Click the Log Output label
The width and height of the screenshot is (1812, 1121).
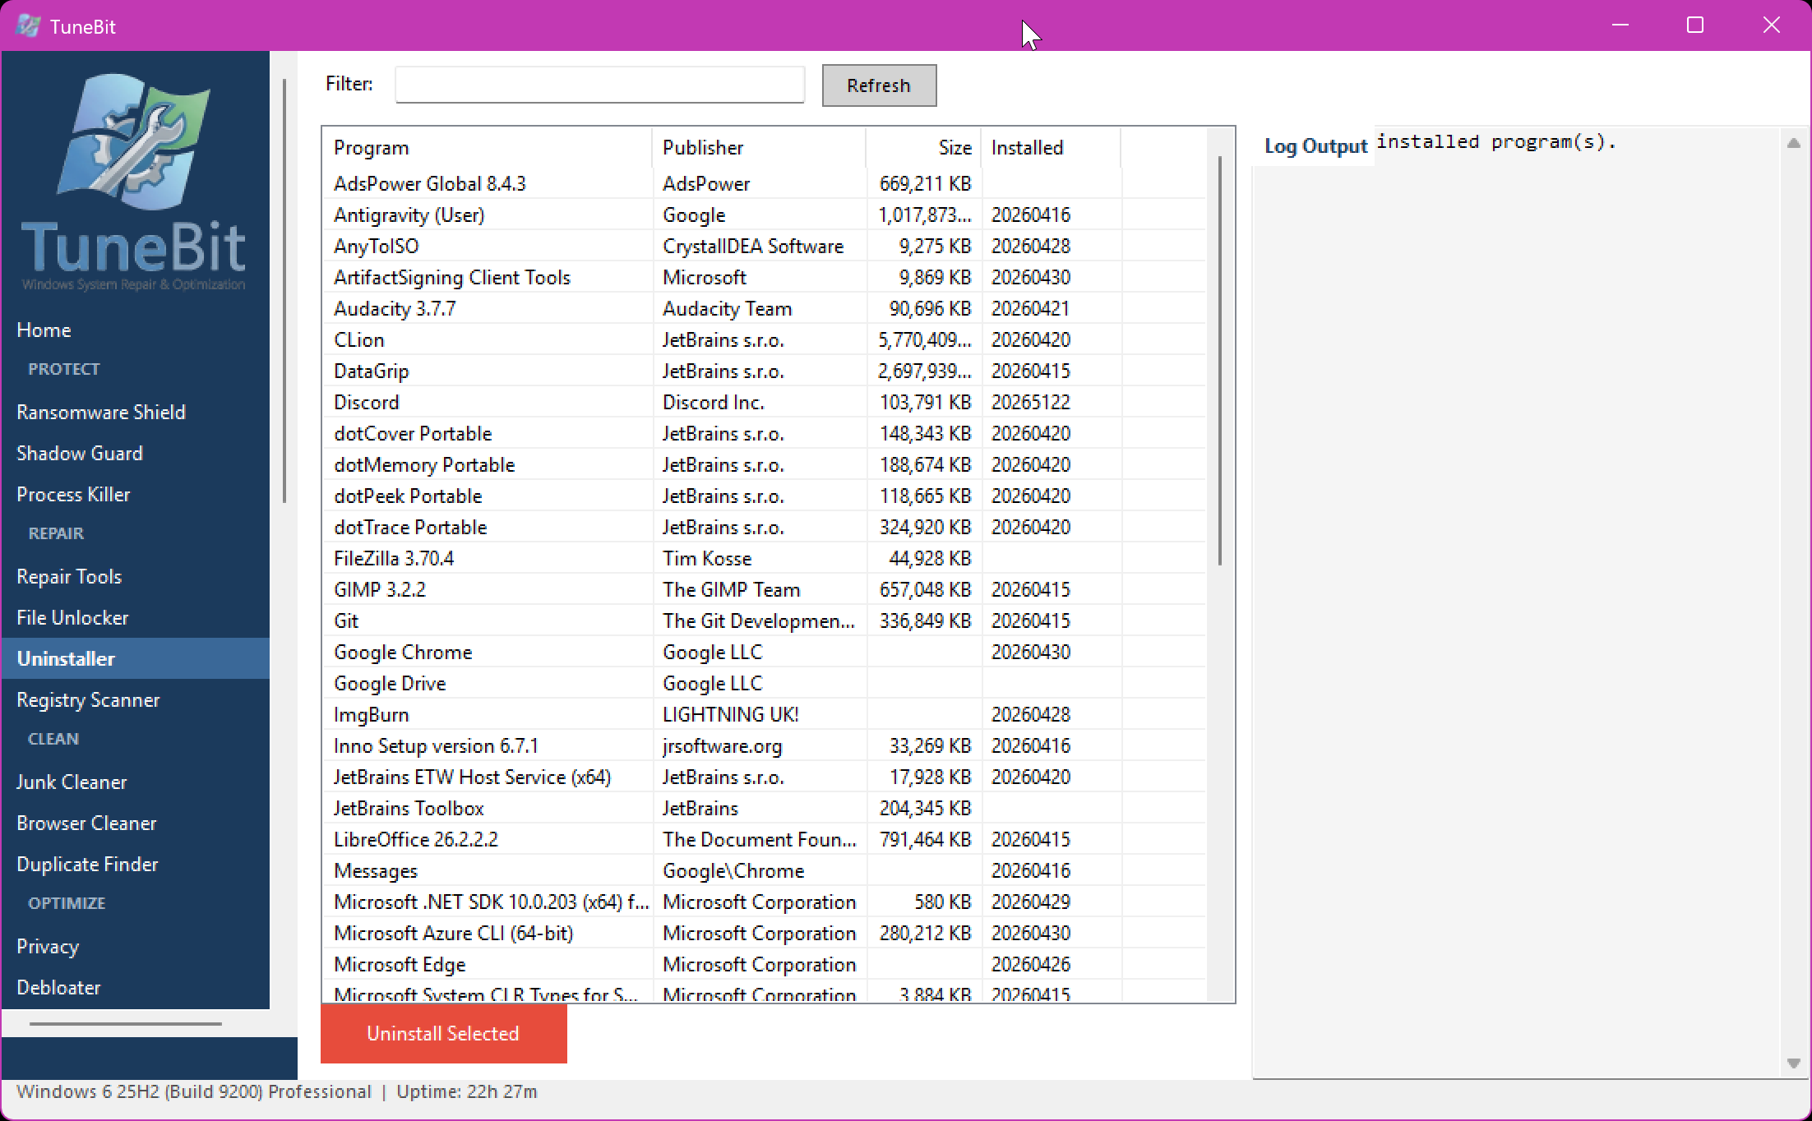point(1315,146)
